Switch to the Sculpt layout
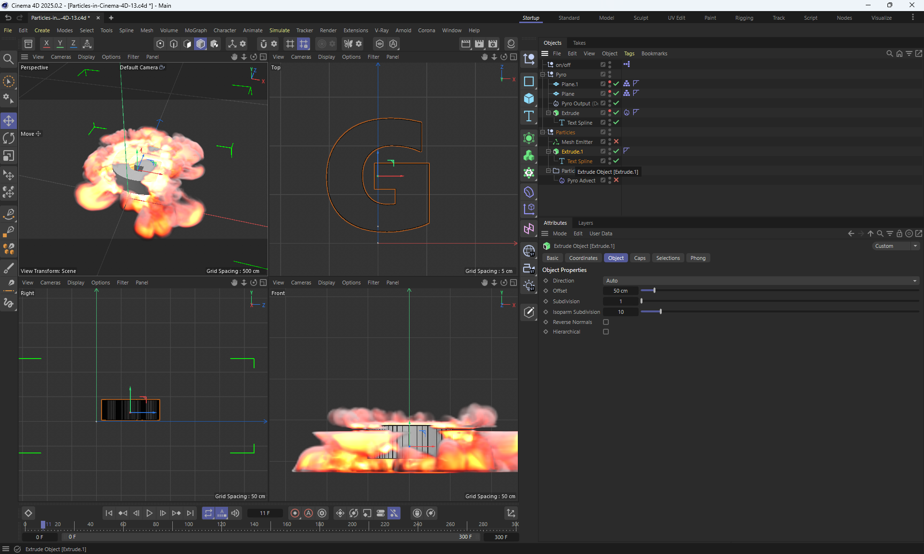Viewport: 924px width, 554px height. tap(641, 18)
